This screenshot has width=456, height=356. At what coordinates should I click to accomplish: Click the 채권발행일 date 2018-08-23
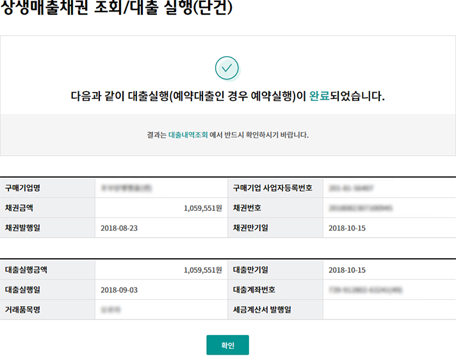click(118, 228)
